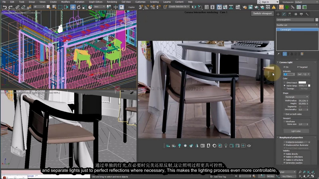
Task: Open the Layer Explorer icon
Action: click(212, 7)
